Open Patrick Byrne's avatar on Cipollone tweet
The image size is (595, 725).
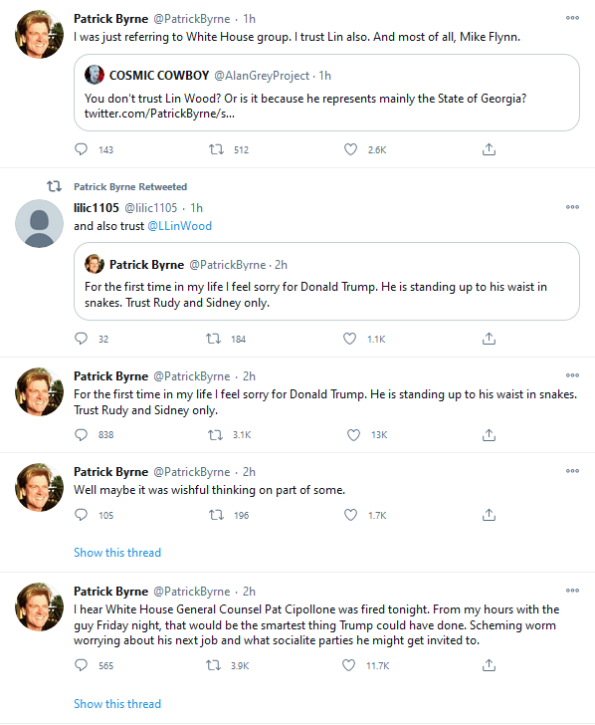pyautogui.click(x=39, y=606)
